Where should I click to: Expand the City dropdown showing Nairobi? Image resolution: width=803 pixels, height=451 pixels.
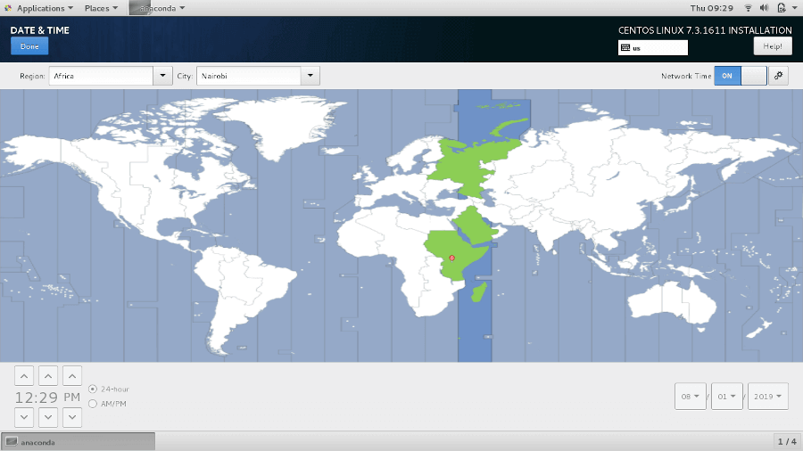pos(258,76)
